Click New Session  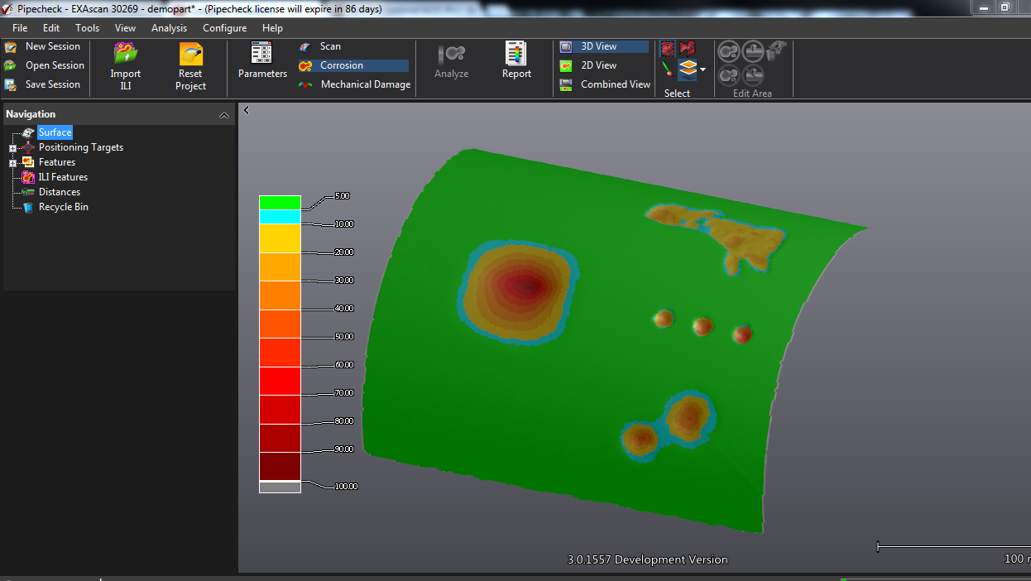[52, 46]
